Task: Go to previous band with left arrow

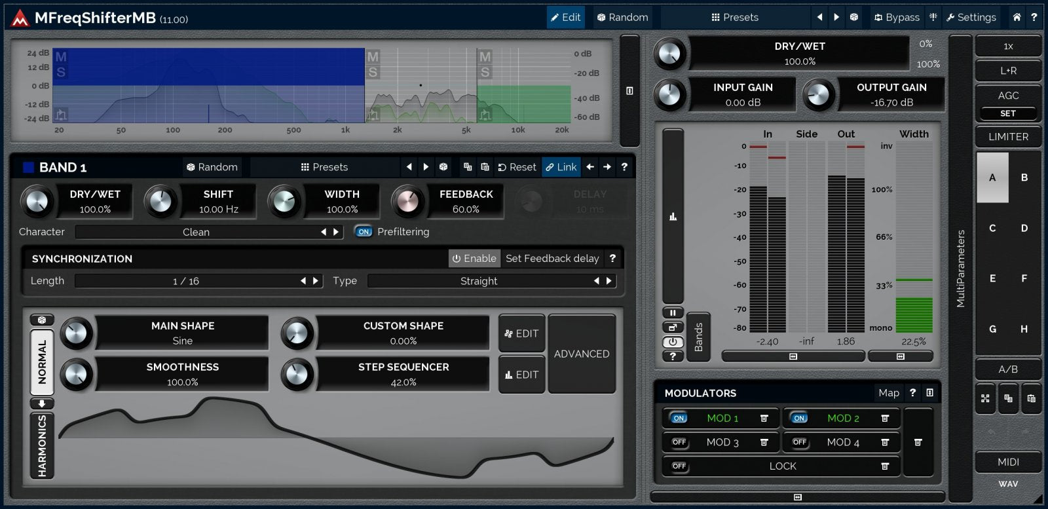Action: pyautogui.click(x=590, y=167)
